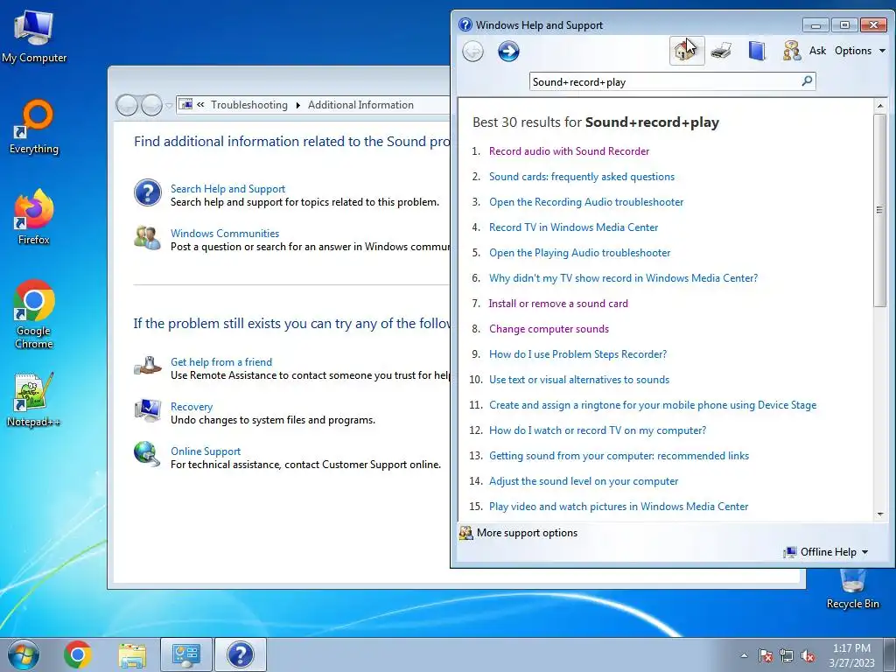The width and height of the screenshot is (896, 672).
Task: Click the Recovery monitor icon
Action: click(147, 410)
